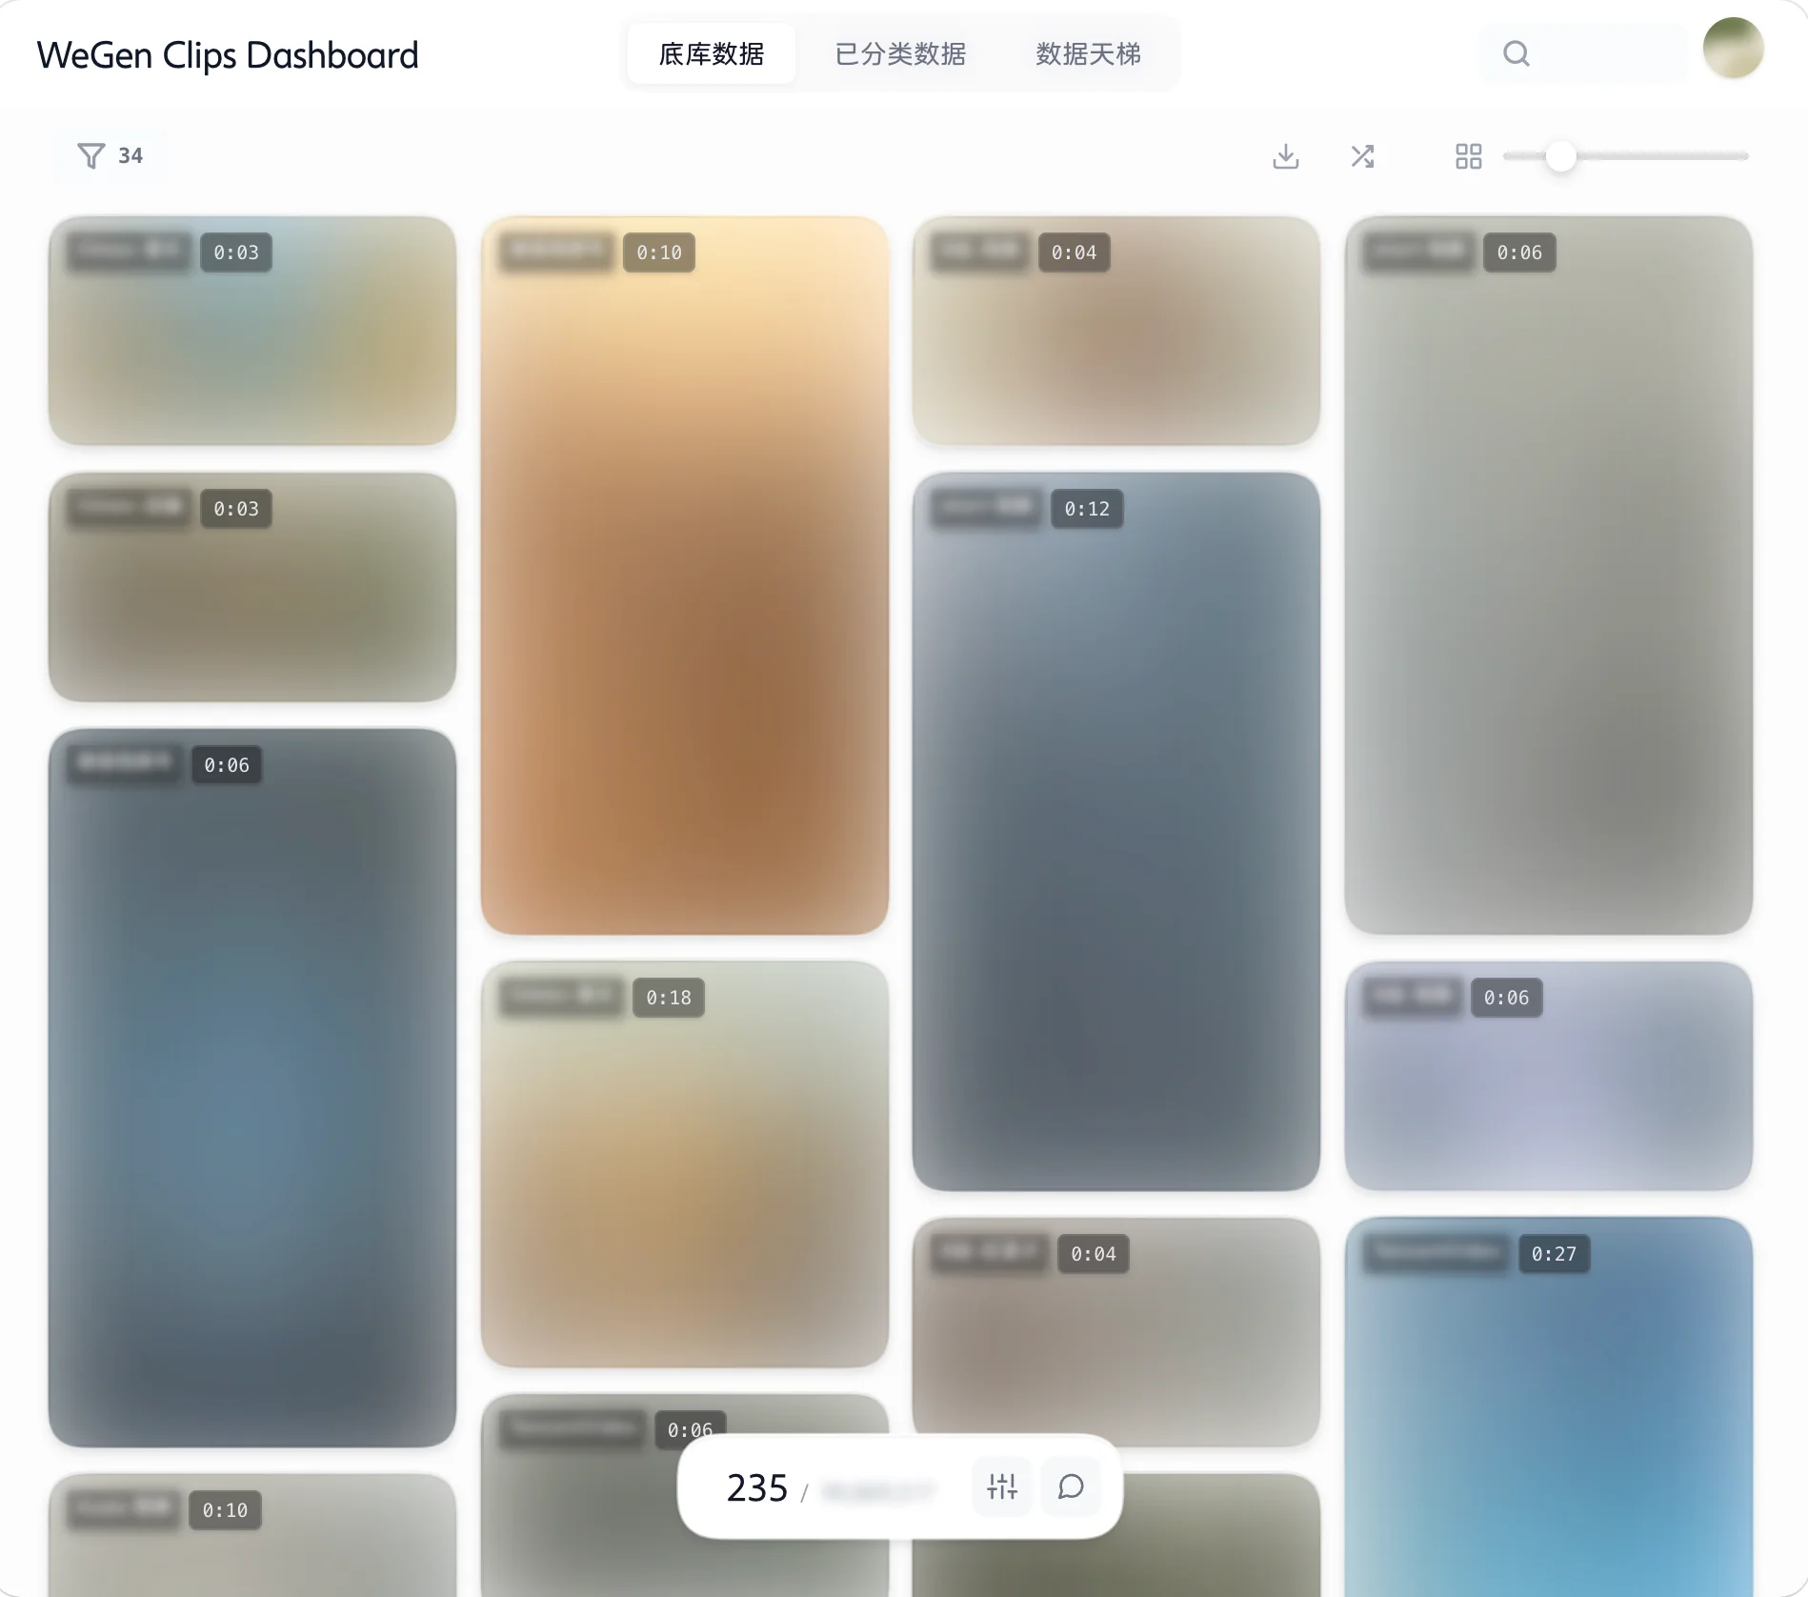Open the 0:18 clip thumbnail
The height and width of the screenshot is (1597, 1808).
[685, 1164]
